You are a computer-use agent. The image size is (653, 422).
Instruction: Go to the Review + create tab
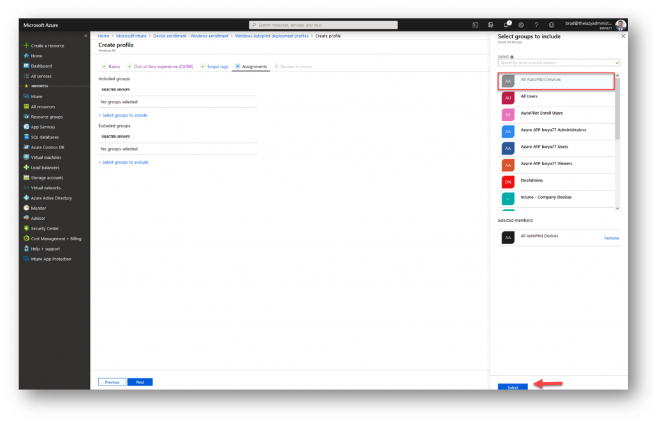[x=293, y=66]
